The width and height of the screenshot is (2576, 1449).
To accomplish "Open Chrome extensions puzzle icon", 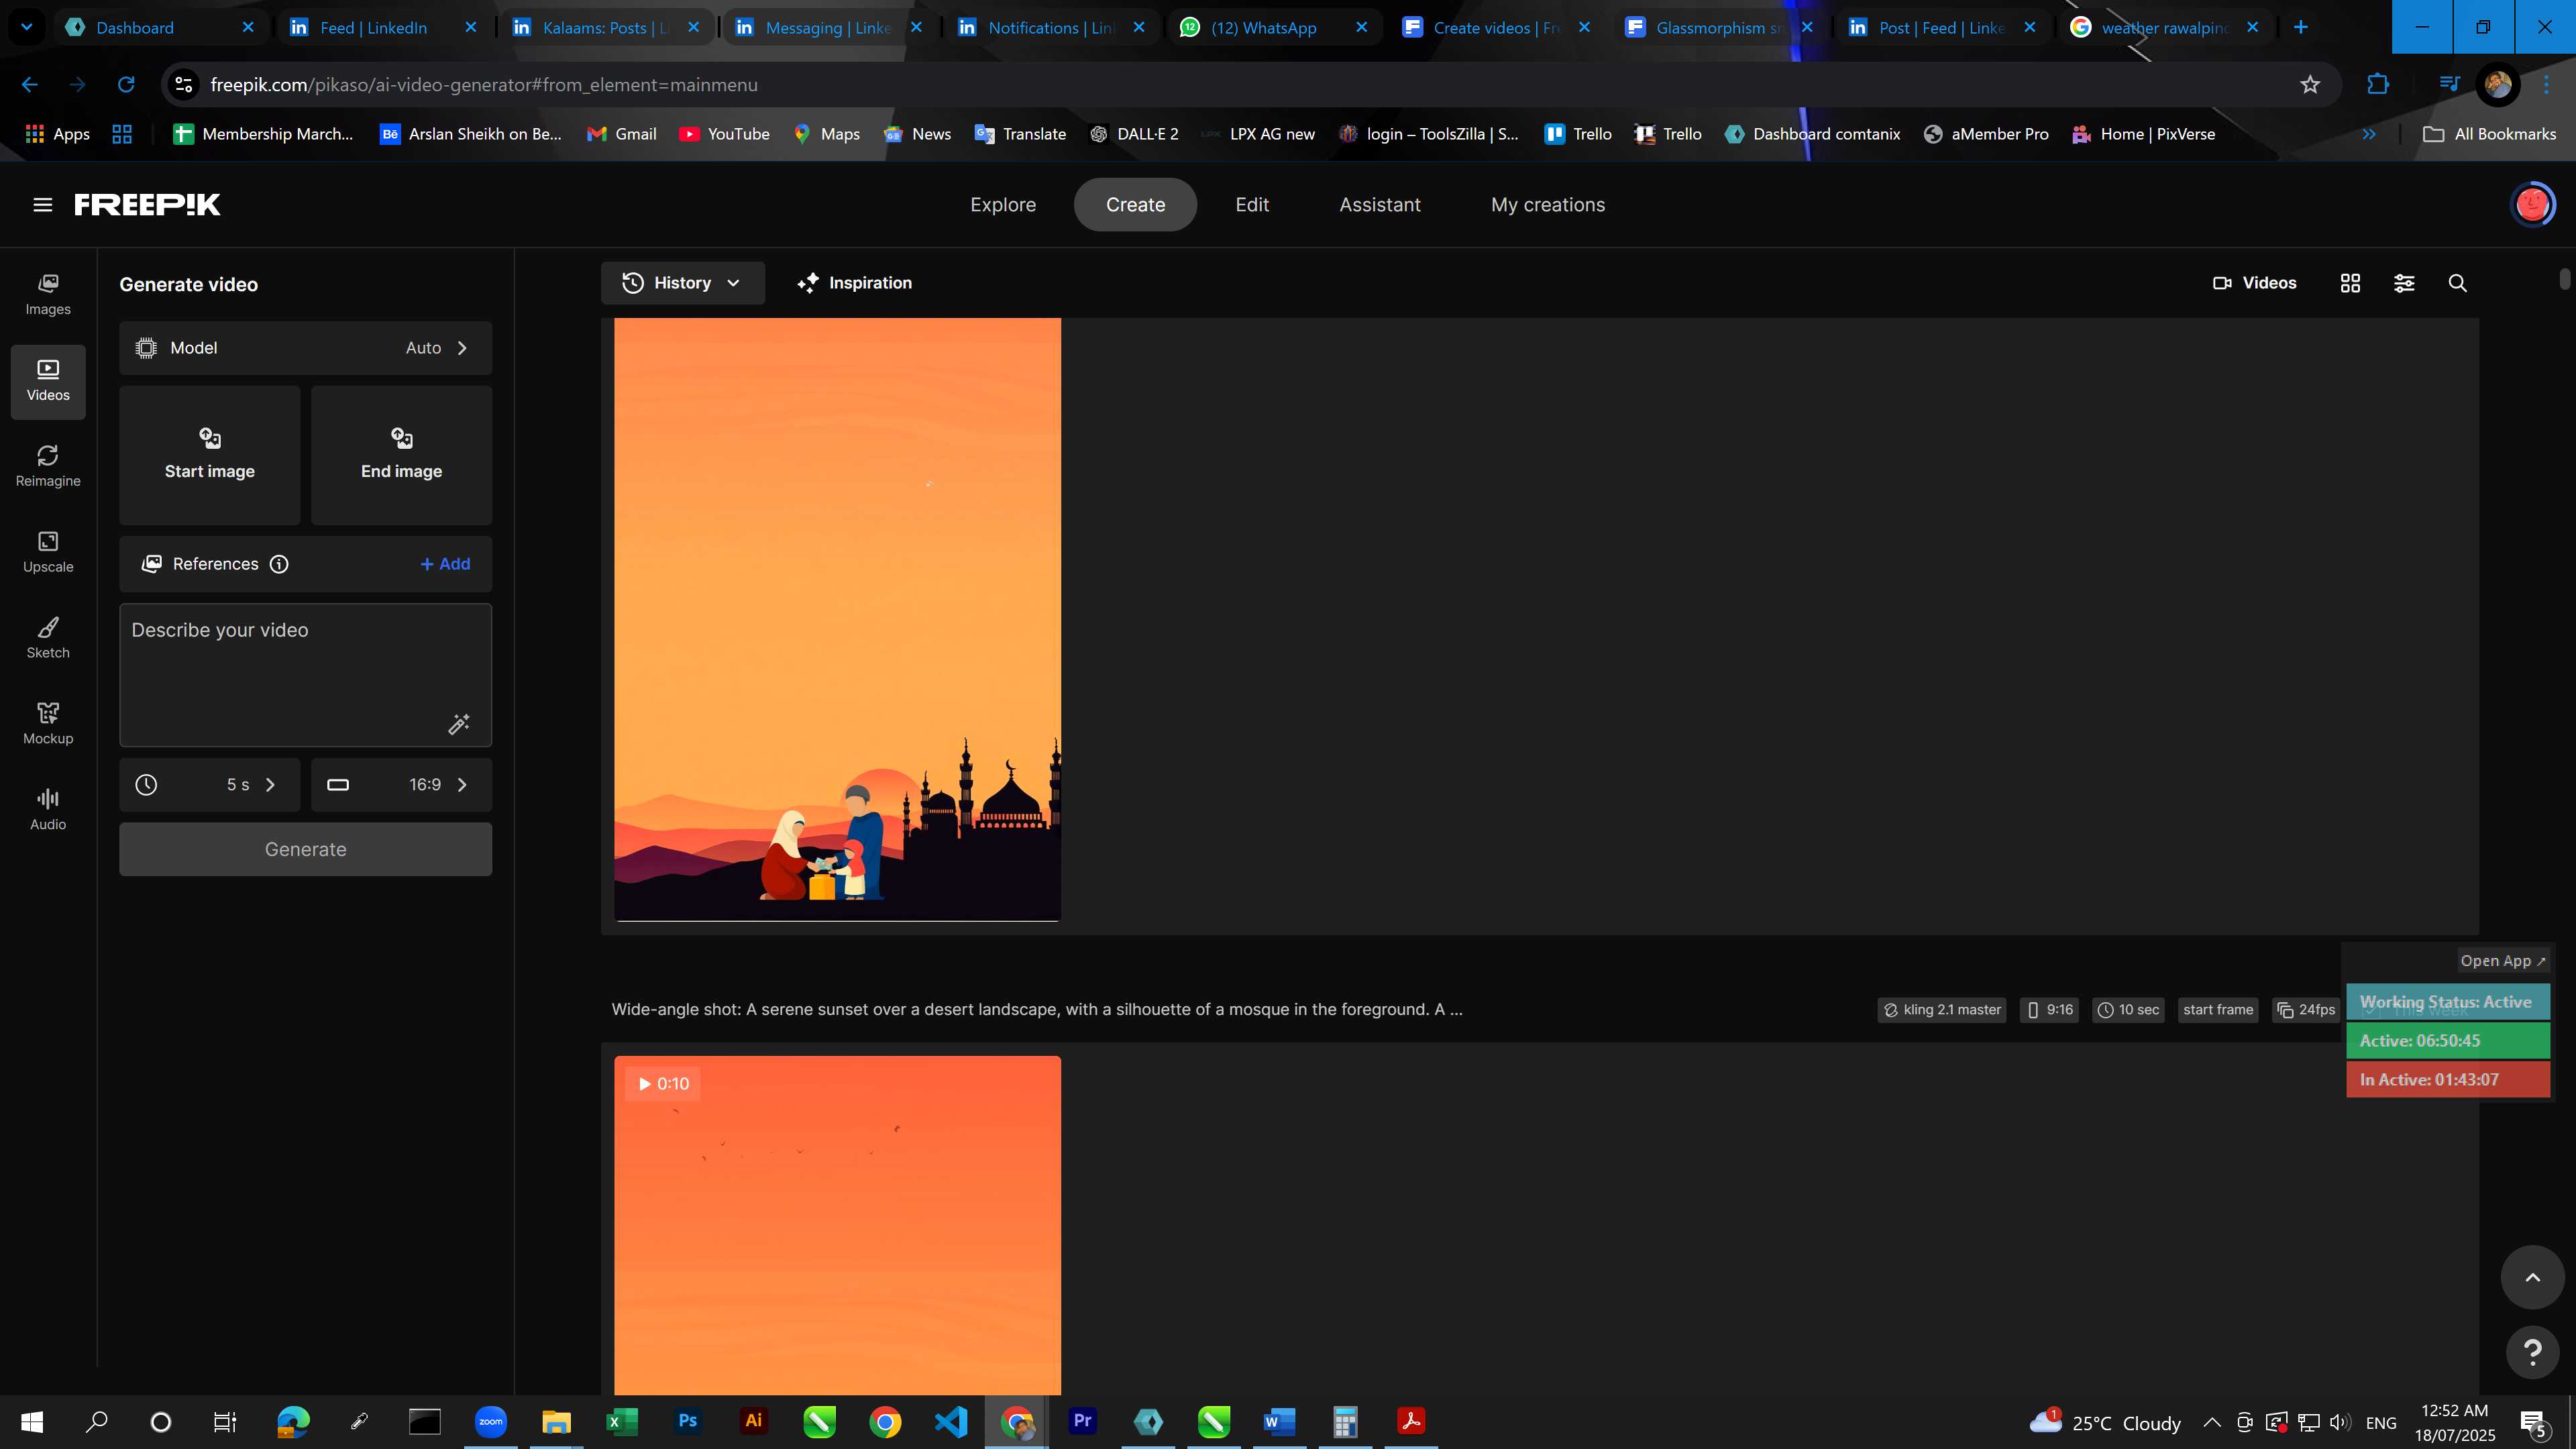I will point(2378,85).
